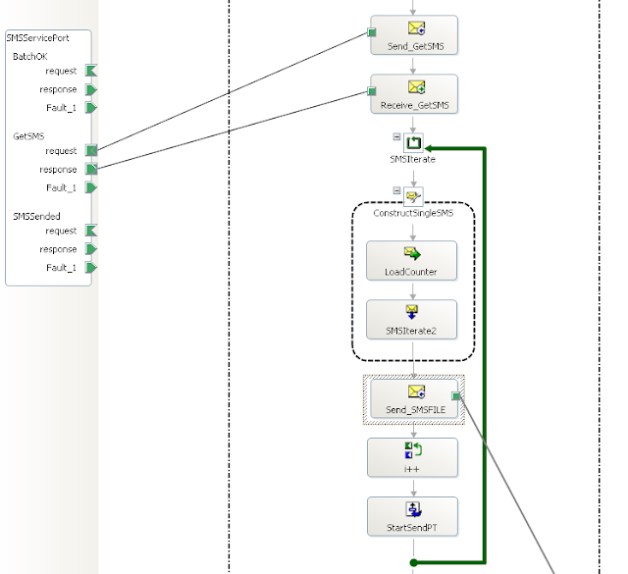This screenshot has height=574, width=628.
Task: Click GetSMS Fault_1 port connector
Action: pyautogui.click(x=91, y=187)
